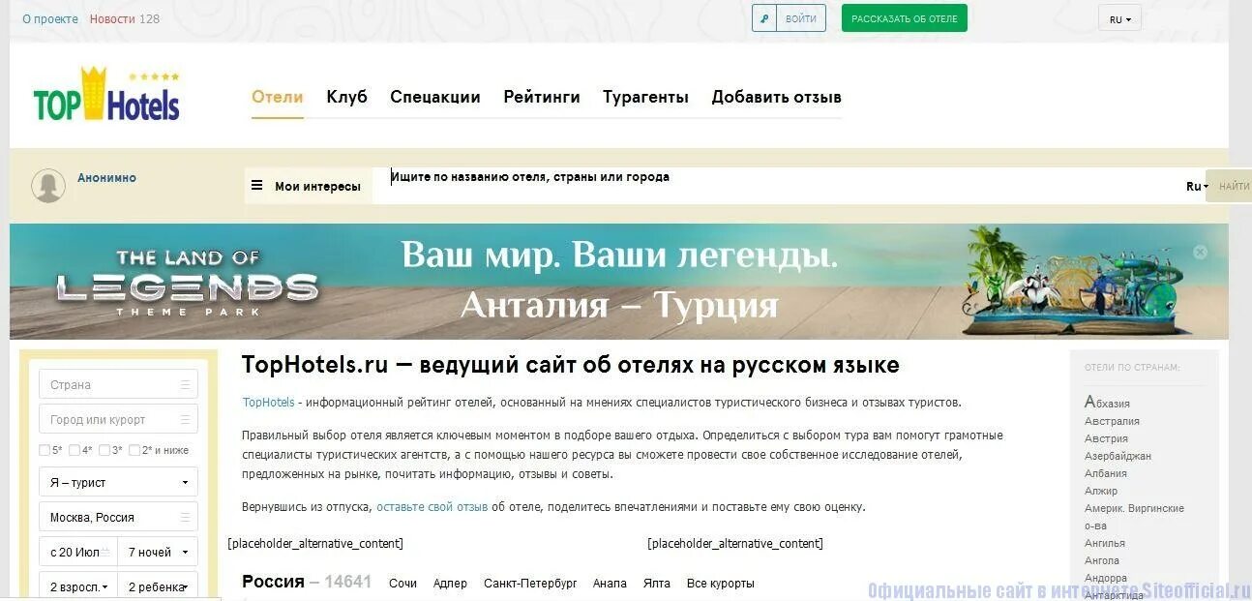Click the TopHotels logo
1252x601 pixels.
click(106, 95)
